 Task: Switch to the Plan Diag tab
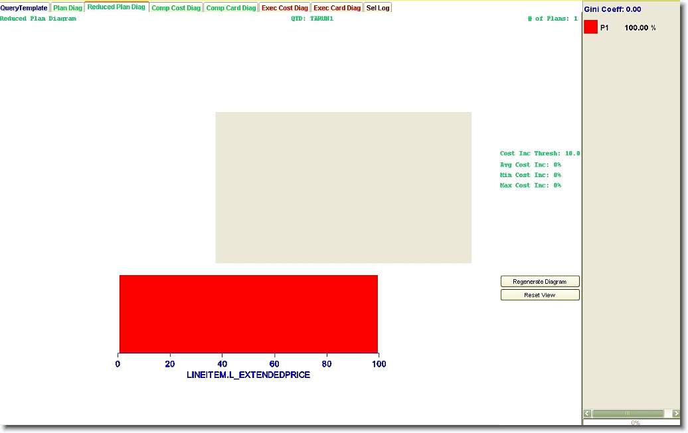[x=68, y=8]
